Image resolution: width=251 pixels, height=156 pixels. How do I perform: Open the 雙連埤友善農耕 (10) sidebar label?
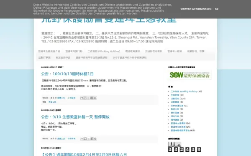[178, 124]
